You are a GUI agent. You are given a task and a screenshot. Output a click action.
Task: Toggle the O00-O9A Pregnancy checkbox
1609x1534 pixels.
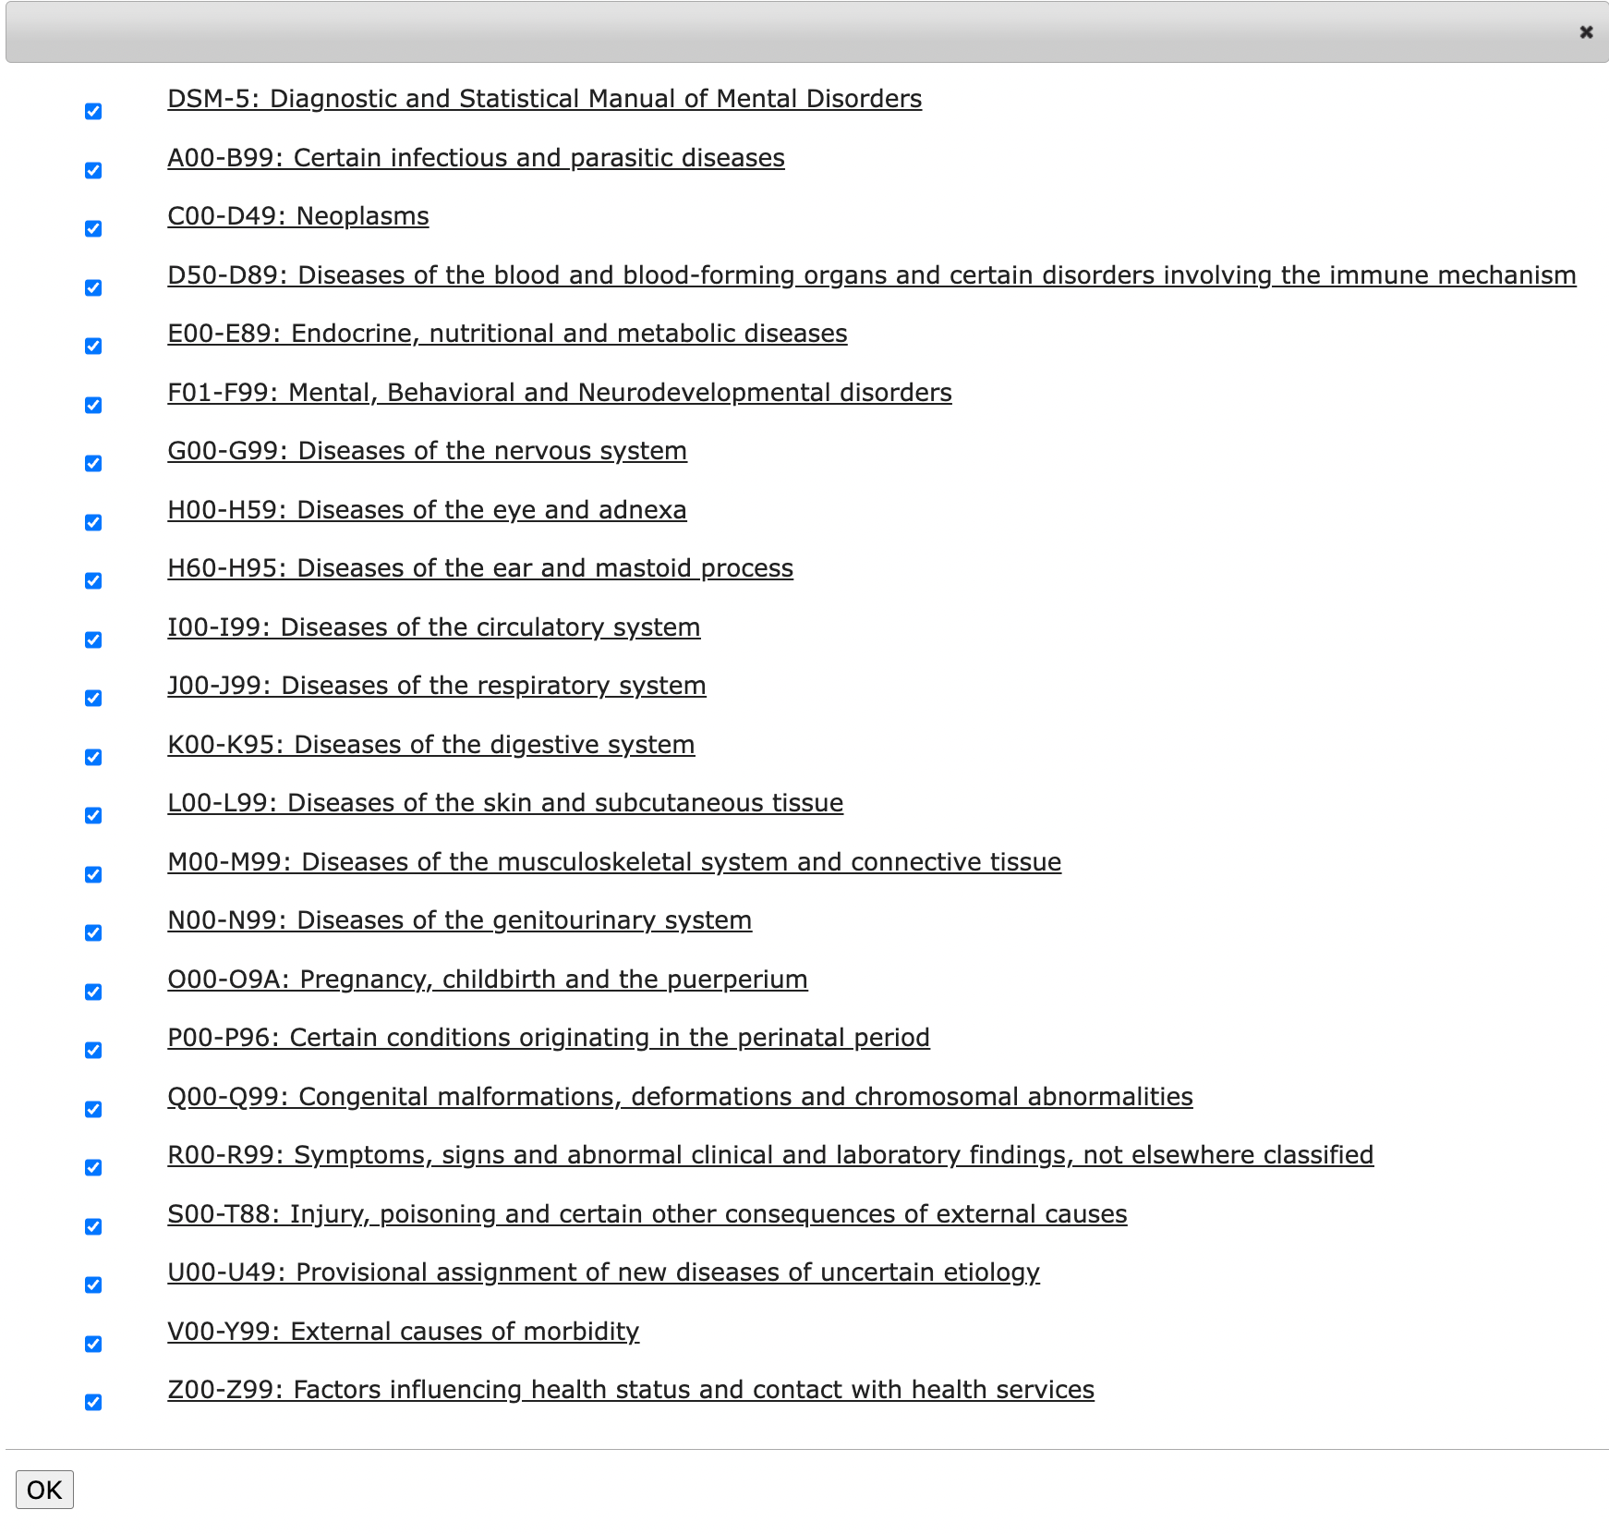click(x=93, y=992)
